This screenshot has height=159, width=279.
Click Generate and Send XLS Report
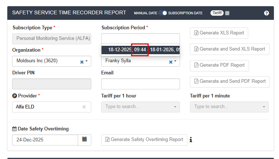tap(230, 49)
